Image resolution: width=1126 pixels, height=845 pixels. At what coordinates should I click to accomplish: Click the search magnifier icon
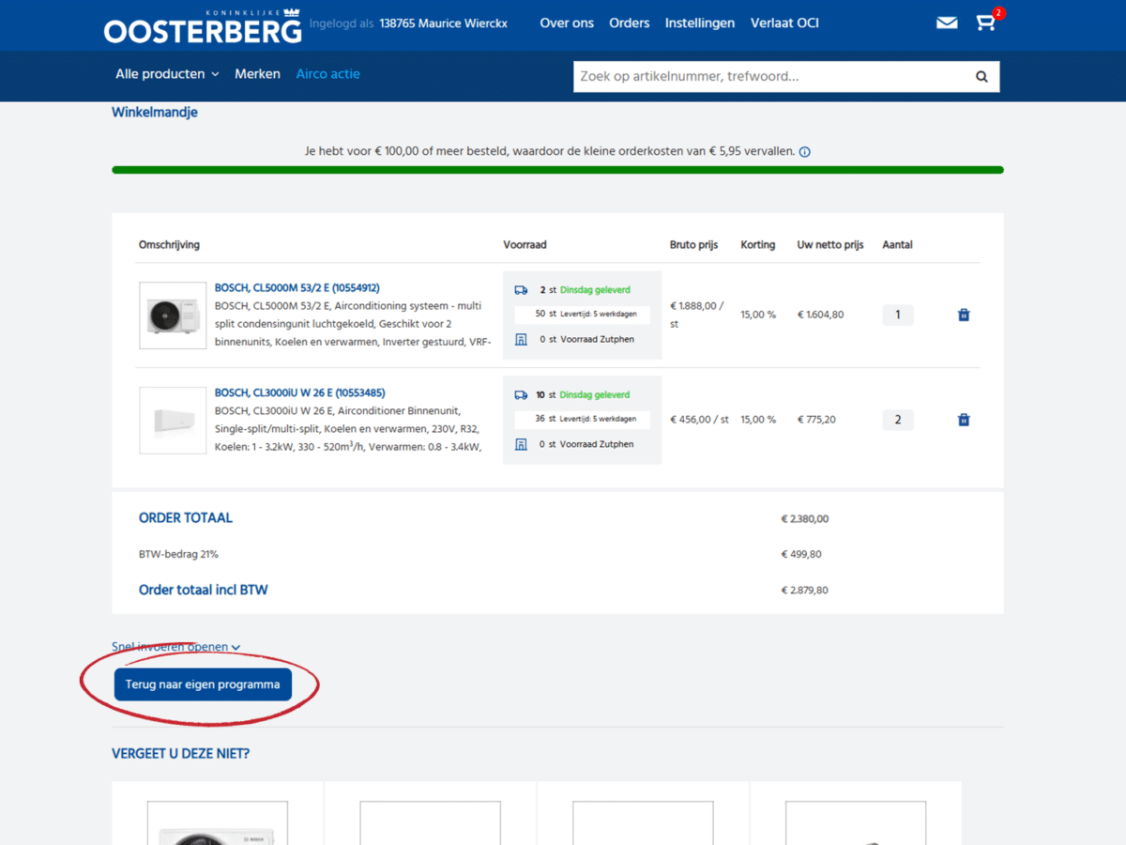(981, 77)
